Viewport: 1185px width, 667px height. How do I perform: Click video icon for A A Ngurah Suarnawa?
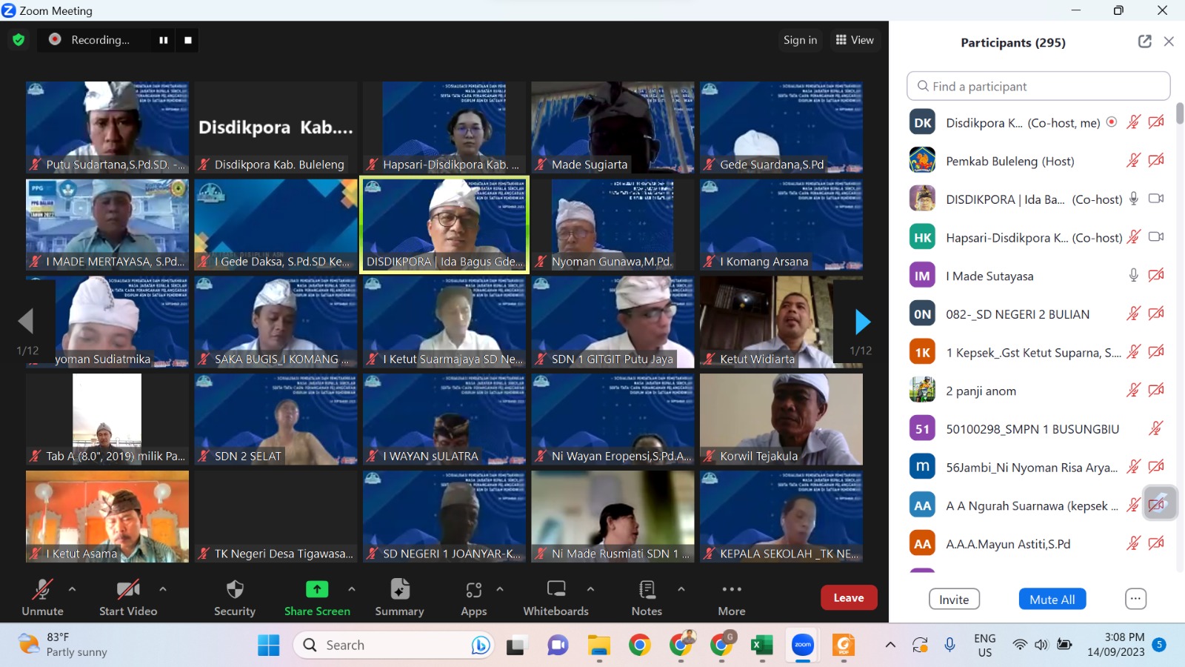coord(1156,505)
